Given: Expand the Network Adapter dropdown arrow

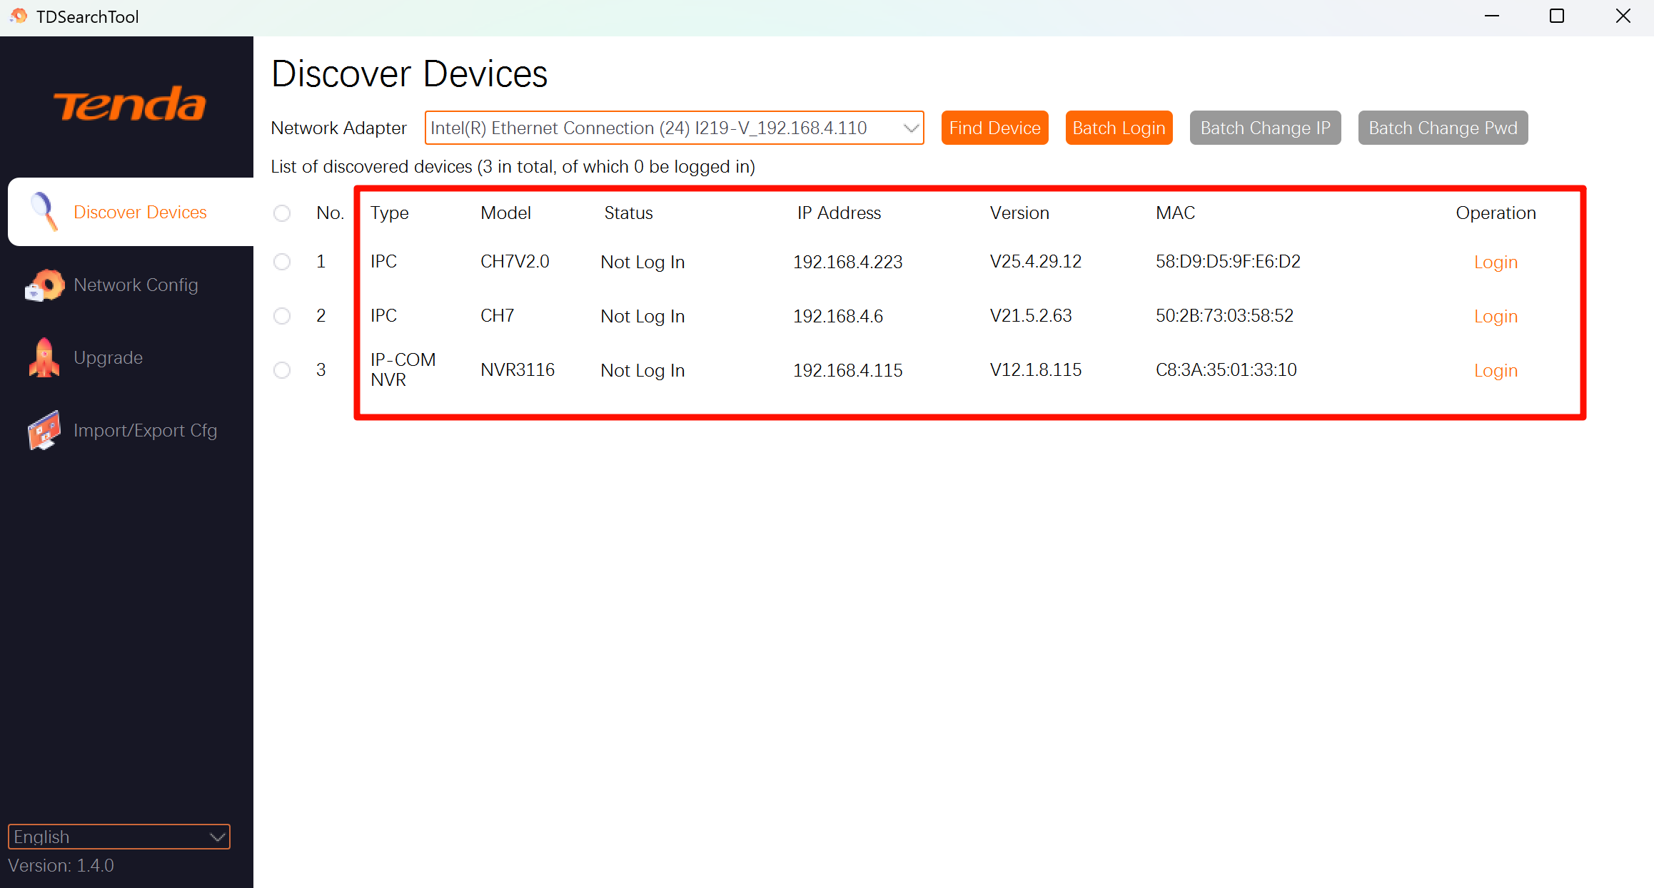Looking at the screenshot, I should [910, 128].
